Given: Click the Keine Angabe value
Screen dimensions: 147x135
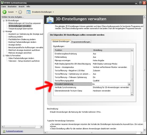Looking at the screenshot, I should tap(99, 60).
